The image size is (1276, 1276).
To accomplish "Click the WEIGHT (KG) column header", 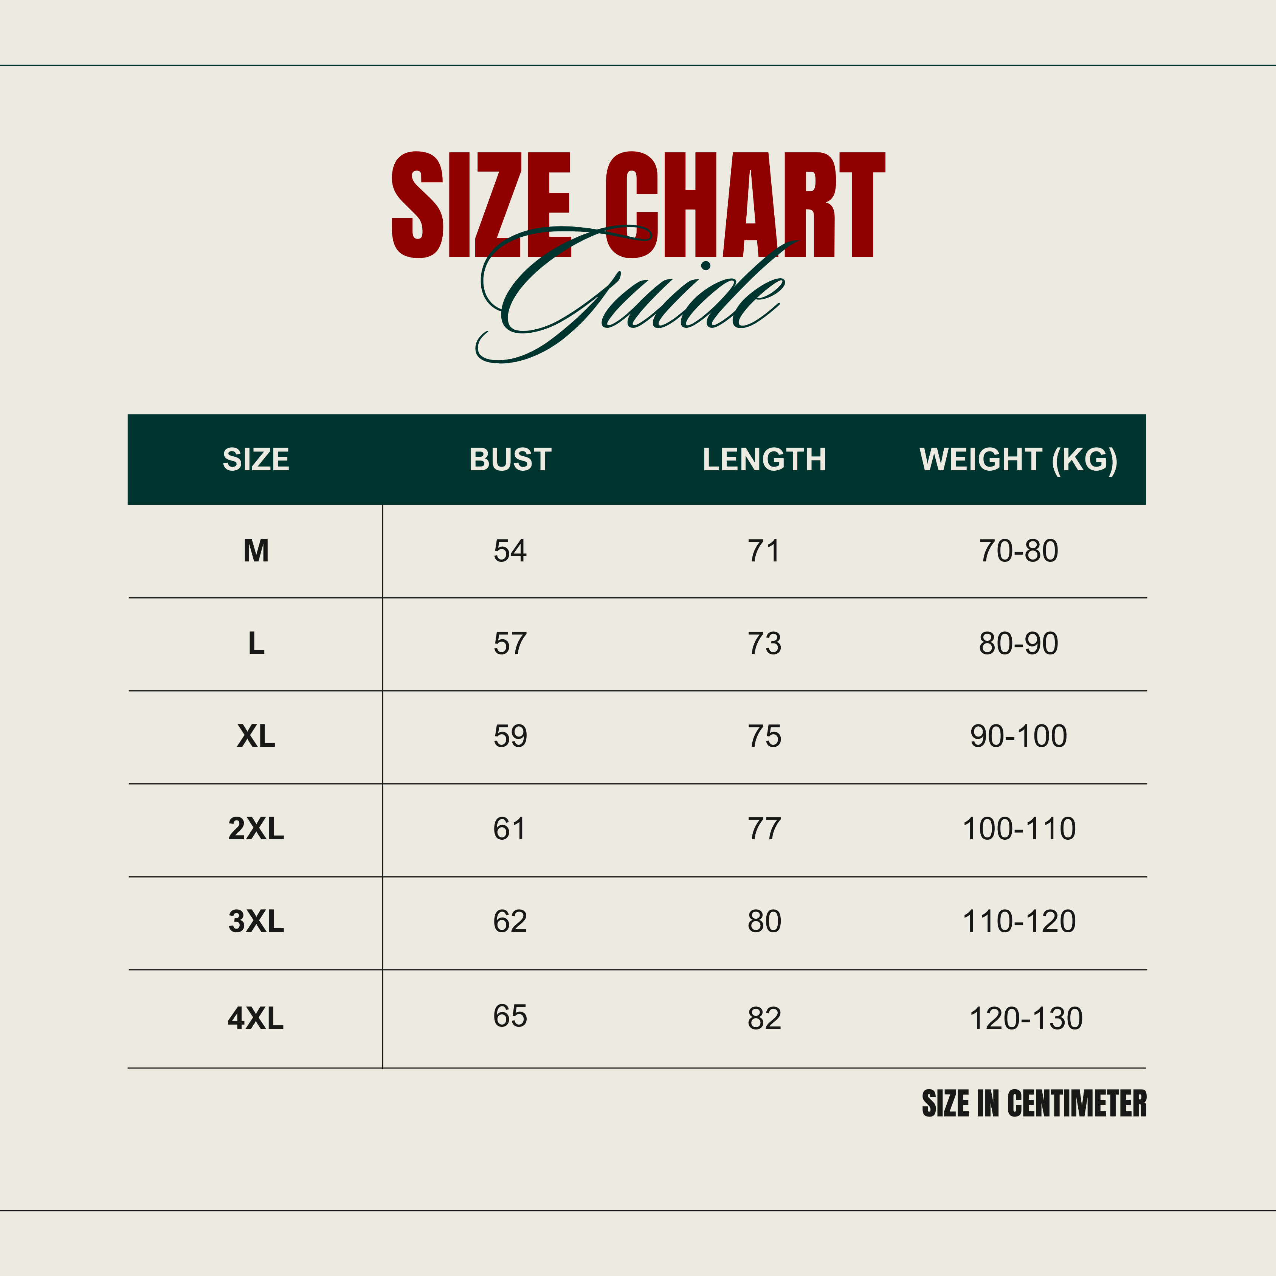I will click(1018, 460).
